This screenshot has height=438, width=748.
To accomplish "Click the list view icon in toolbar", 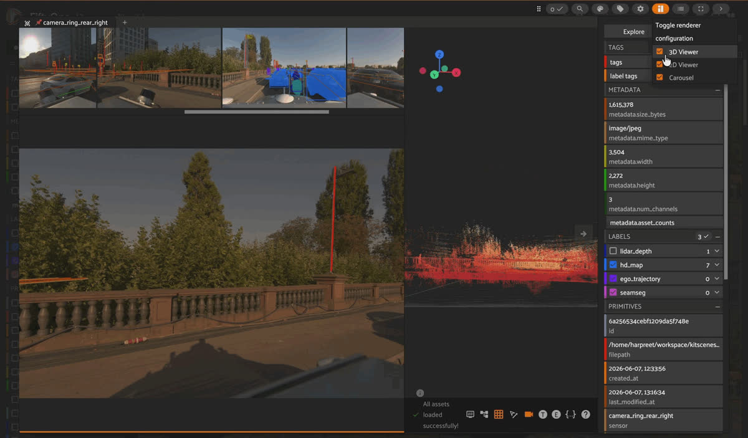I will click(681, 9).
